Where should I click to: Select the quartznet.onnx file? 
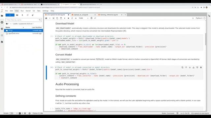pyautogui.click(x=23, y=33)
